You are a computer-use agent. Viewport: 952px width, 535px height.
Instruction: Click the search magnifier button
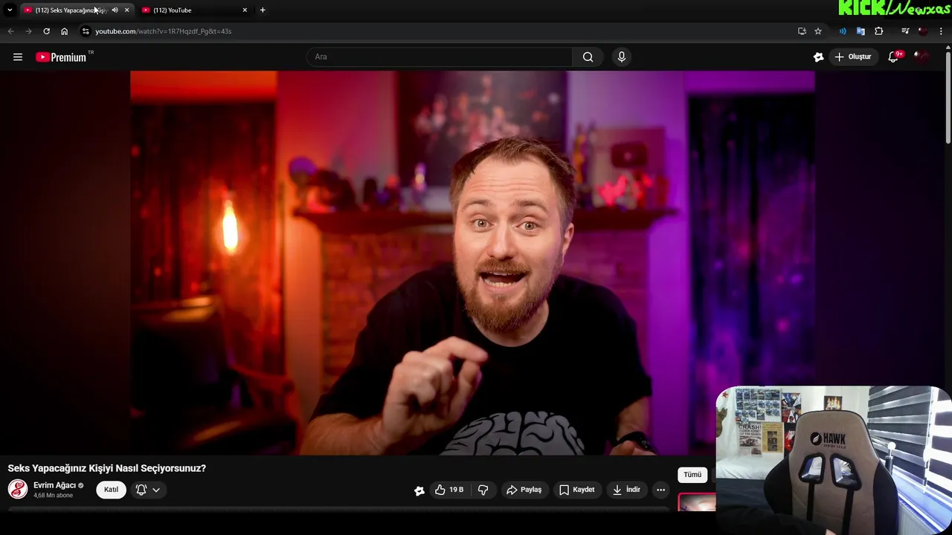(588, 57)
